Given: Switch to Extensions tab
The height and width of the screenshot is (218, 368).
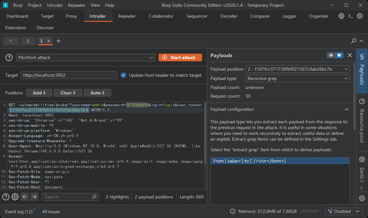Looking at the screenshot, I should 16,28.
